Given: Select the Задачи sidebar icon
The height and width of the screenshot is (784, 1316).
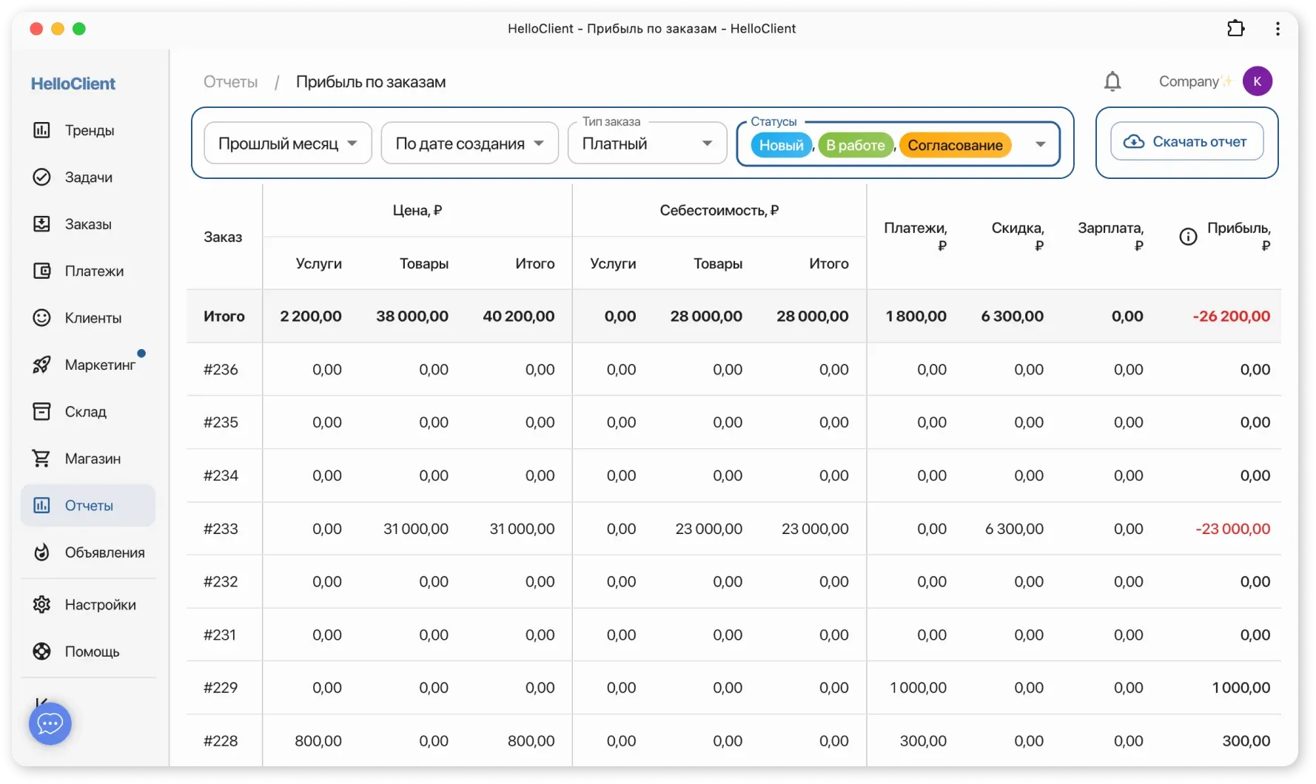Looking at the screenshot, I should point(87,177).
